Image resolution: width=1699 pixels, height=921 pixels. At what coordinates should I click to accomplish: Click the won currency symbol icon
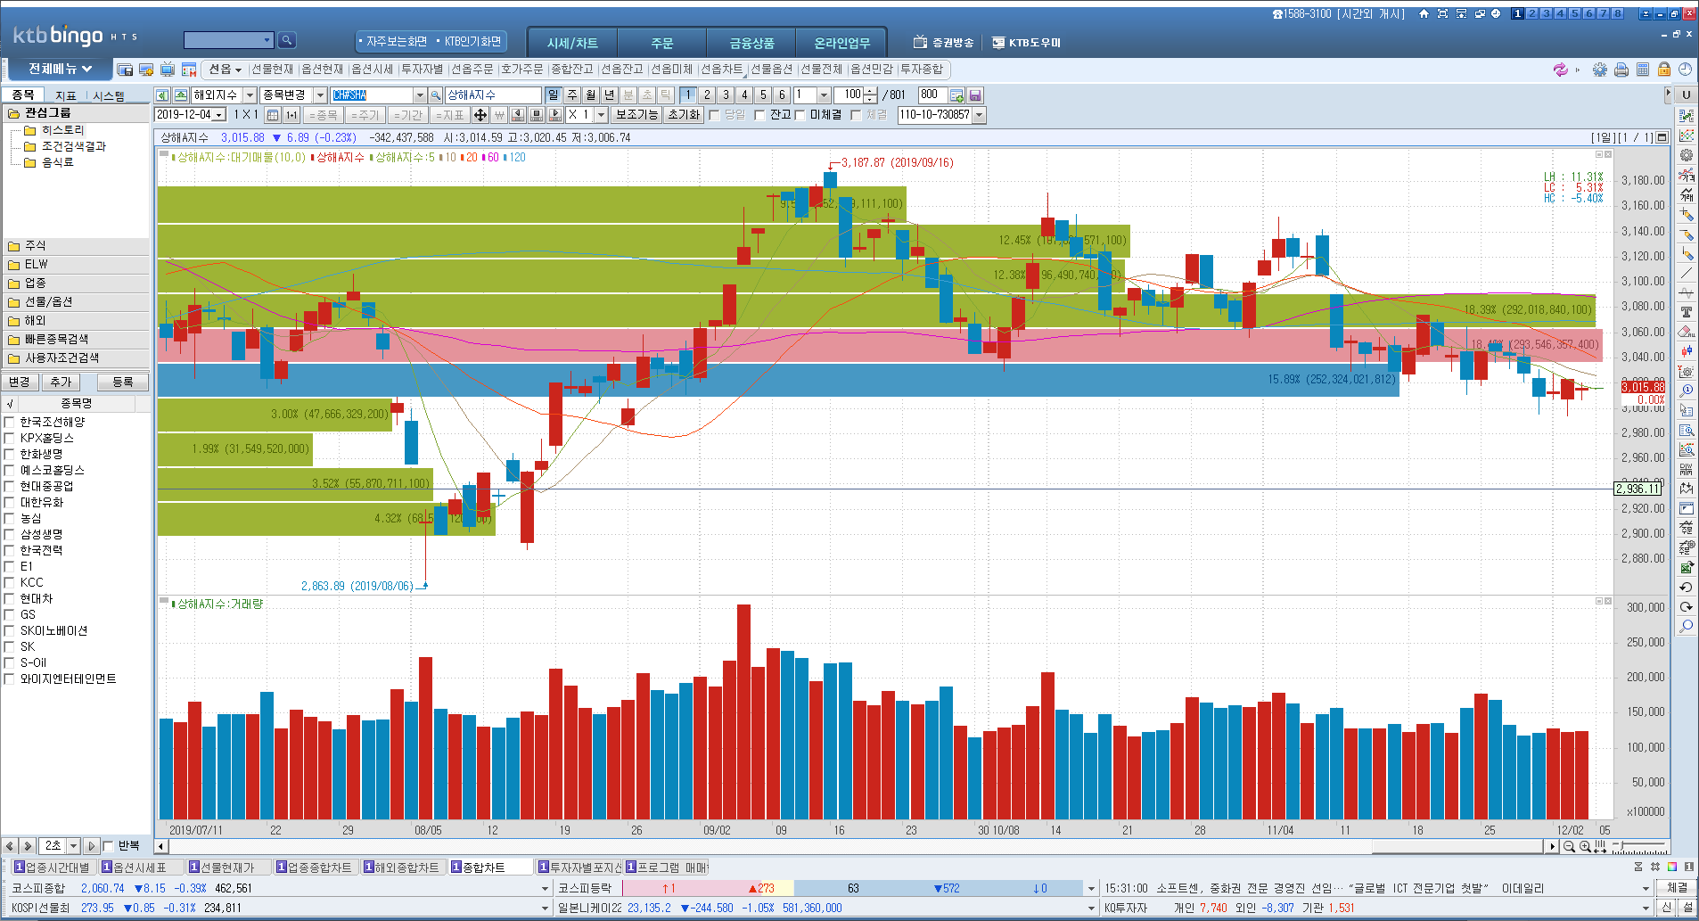[499, 115]
